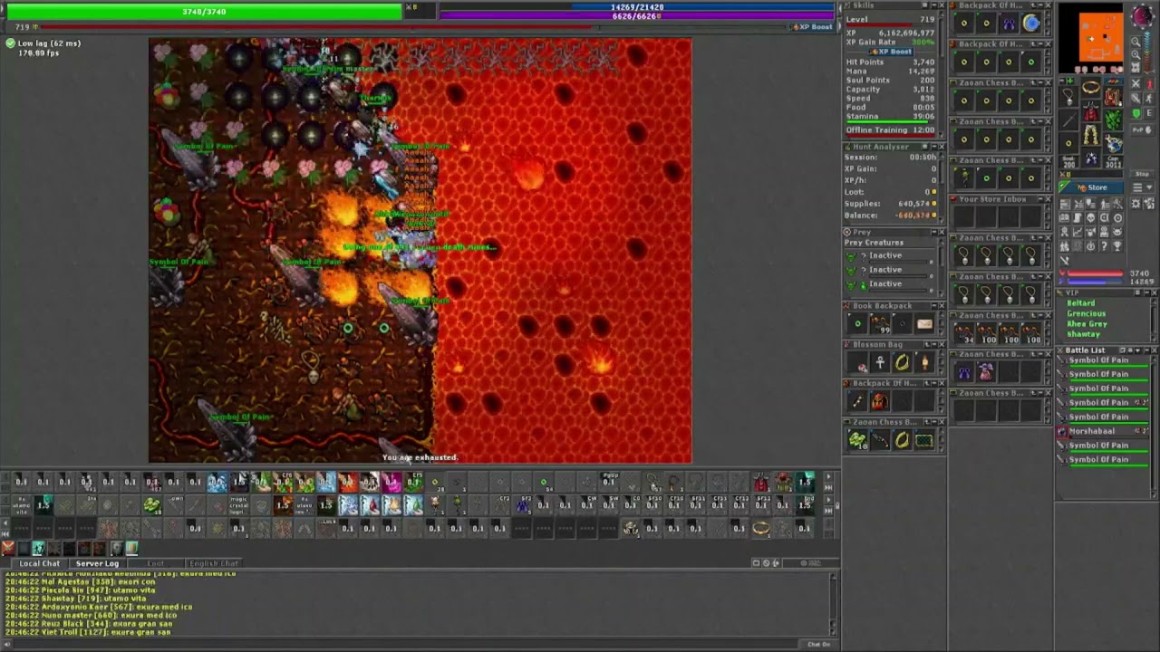Image resolution: width=1160 pixels, height=652 pixels.
Task: Select the gold ring item atop the equipment panel
Action: pos(1090,86)
